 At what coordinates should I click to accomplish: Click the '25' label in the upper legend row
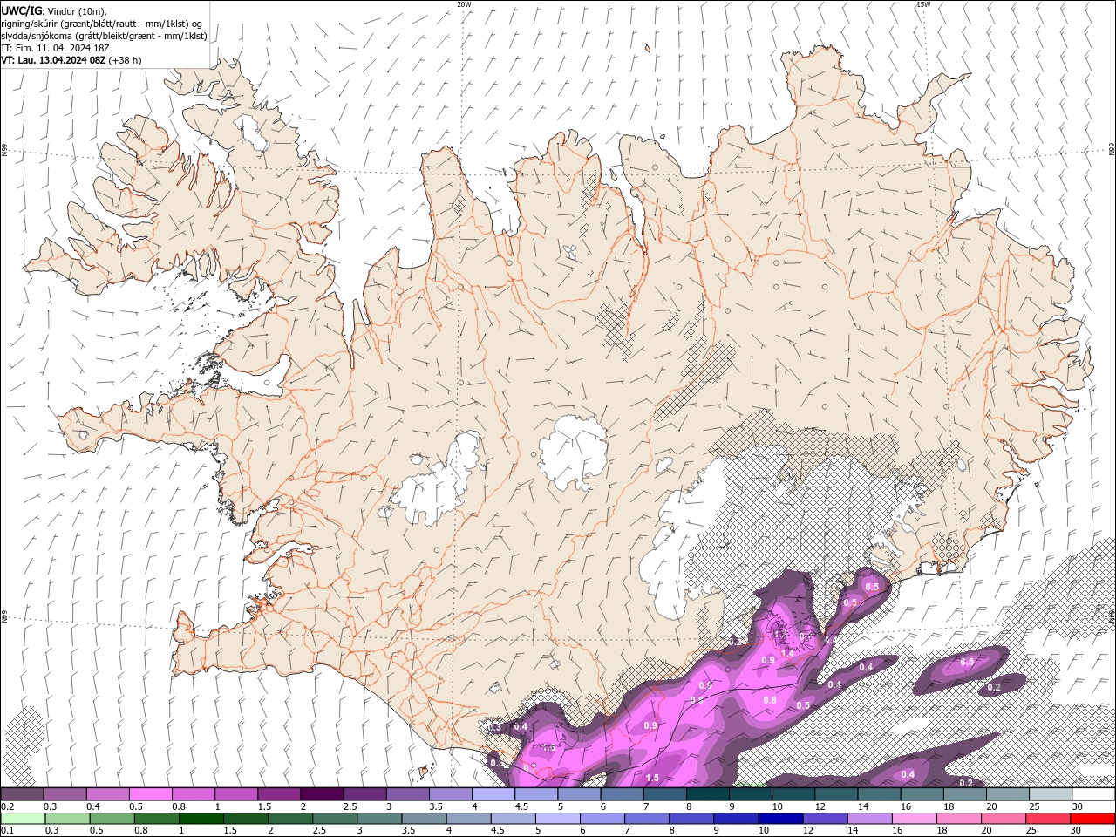(x=1035, y=806)
